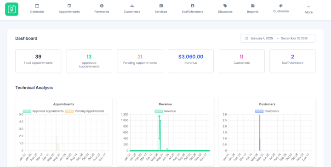Click the Dashboard heading
Image resolution: width=331 pixels, height=167 pixels.
(26, 39)
